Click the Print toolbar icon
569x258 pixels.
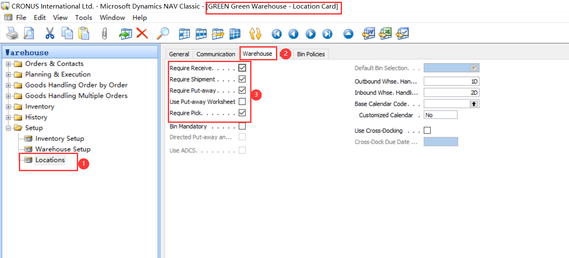[x=12, y=33]
